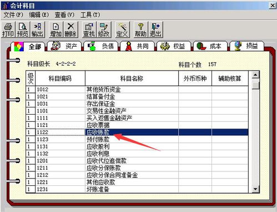Open the 工具(T) menu

point(90,15)
